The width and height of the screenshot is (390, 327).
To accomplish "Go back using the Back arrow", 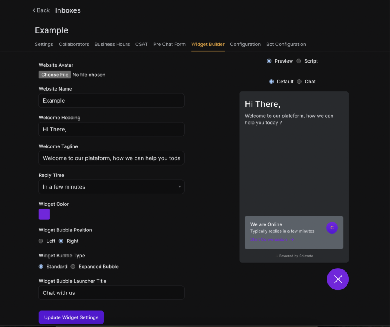I will (x=41, y=10).
